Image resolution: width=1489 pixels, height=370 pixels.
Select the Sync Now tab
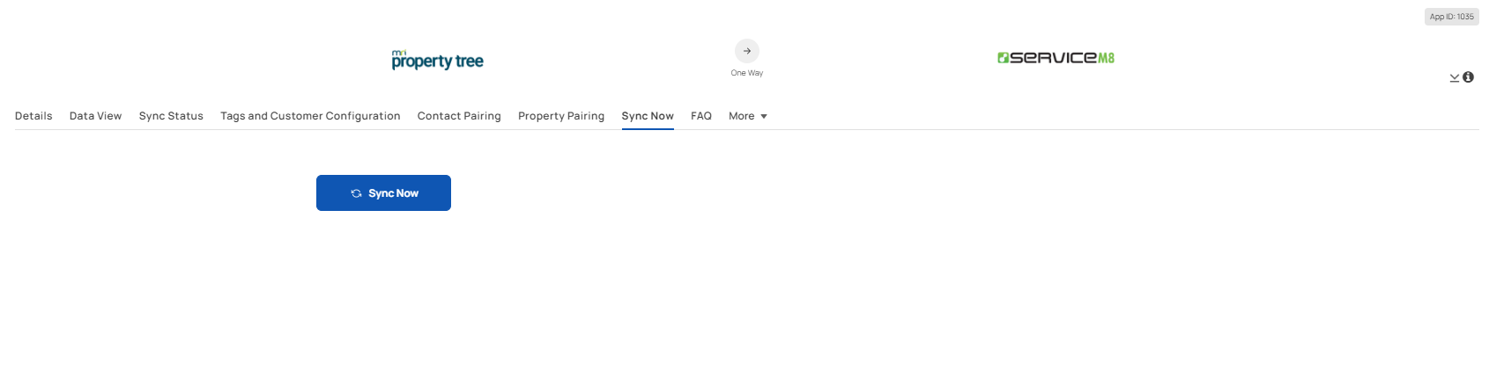tap(648, 116)
